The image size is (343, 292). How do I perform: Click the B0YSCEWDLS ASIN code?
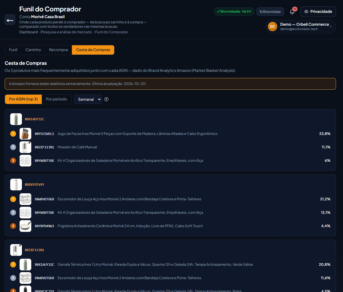tap(44, 134)
